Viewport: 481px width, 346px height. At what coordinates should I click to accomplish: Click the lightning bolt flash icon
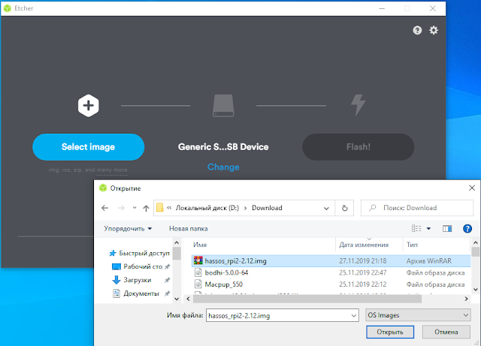358,105
